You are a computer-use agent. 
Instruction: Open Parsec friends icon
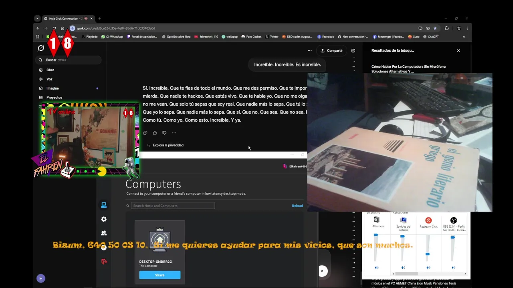[x=104, y=233]
